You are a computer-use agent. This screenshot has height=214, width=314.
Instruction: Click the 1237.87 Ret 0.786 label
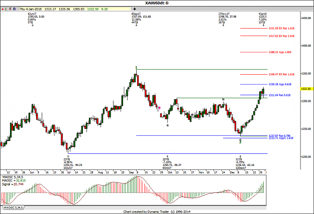279,136
